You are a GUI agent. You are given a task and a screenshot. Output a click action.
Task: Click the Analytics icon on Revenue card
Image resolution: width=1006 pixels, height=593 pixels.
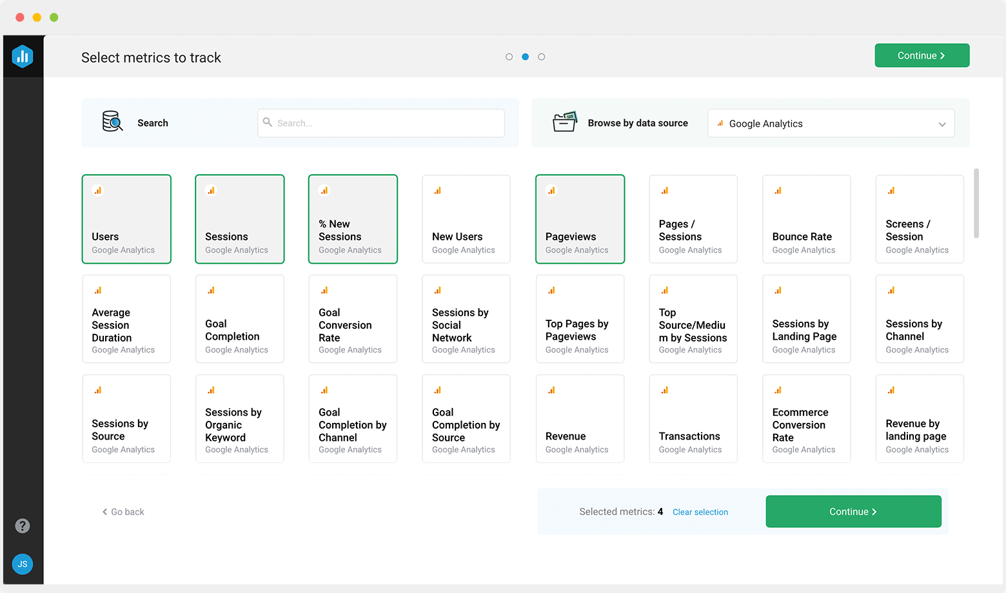[551, 390]
